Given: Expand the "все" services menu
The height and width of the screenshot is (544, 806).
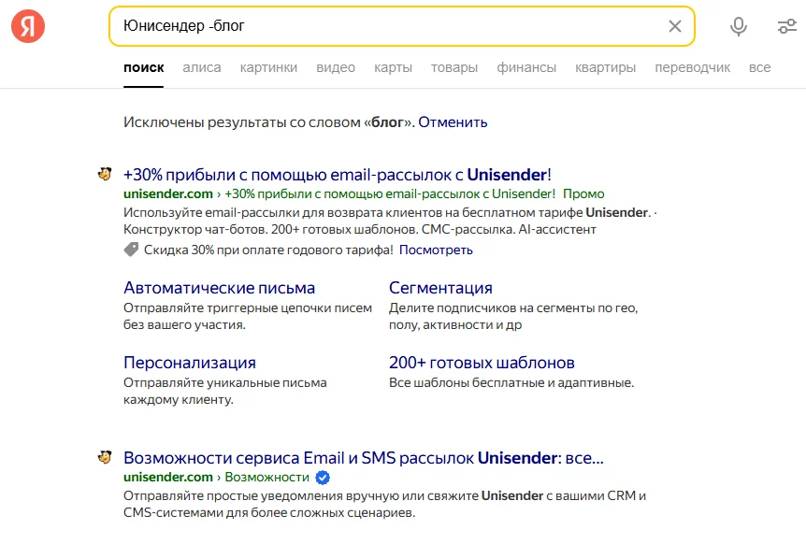Looking at the screenshot, I should tap(759, 67).
